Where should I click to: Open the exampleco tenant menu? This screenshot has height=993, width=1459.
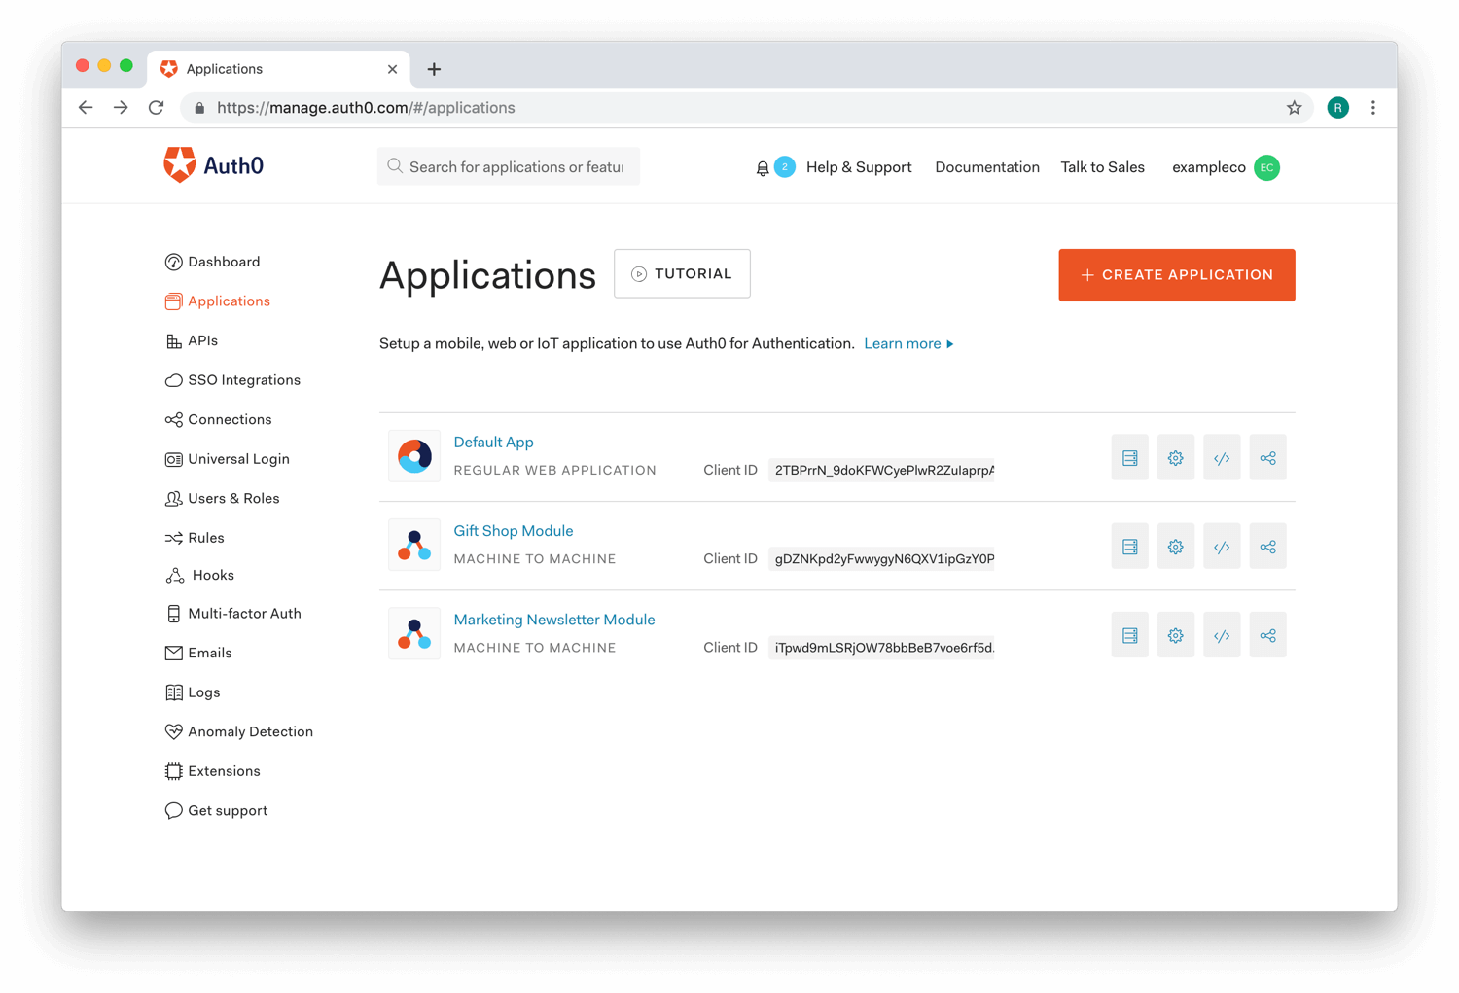(x=1226, y=167)
